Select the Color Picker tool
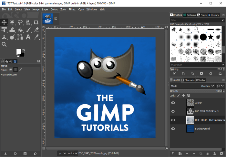226x157 pixels. [x=36, y=37]
